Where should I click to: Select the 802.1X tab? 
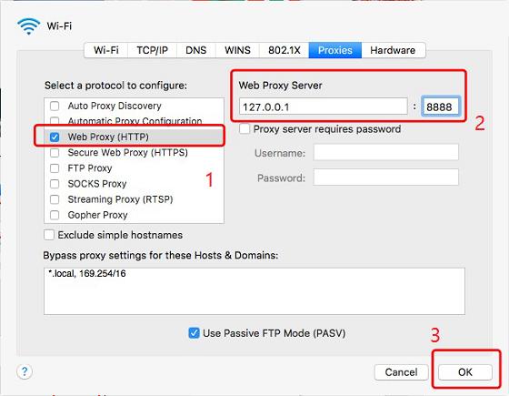click(x=284, y=50)
